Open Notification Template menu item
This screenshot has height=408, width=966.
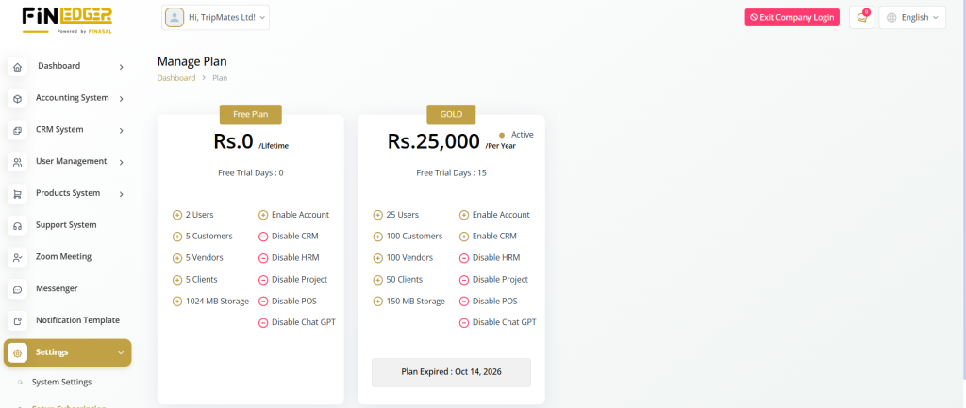click(x=77, y=320)
